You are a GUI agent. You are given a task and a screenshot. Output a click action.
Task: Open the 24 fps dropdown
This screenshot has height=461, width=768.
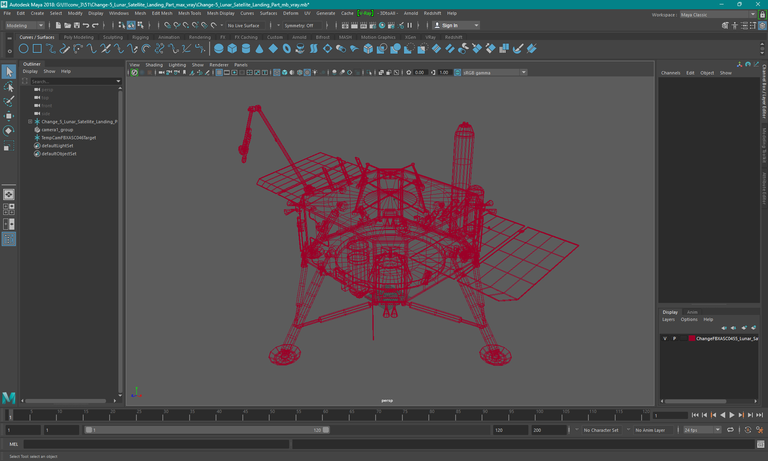(702, 430)
